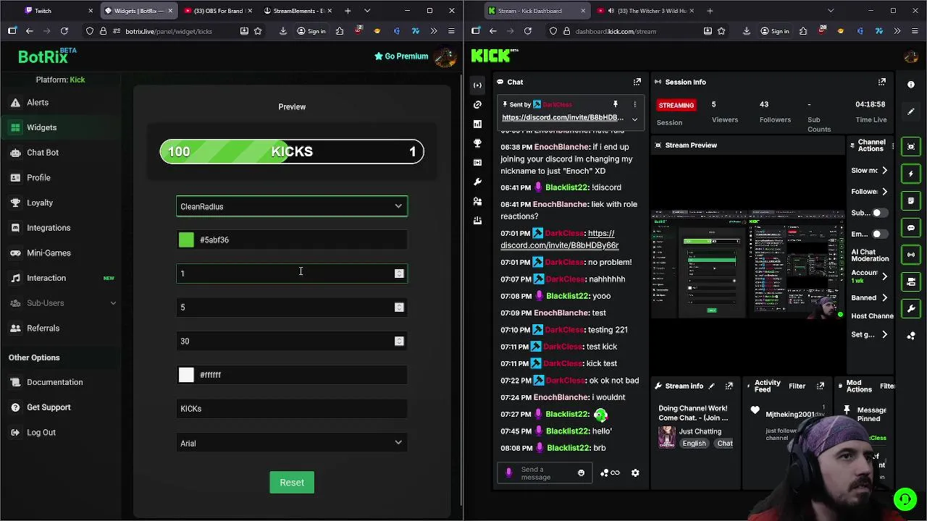927x521 pixels.
Task: Click the KICKs text input field
Action: click(292, 409)
